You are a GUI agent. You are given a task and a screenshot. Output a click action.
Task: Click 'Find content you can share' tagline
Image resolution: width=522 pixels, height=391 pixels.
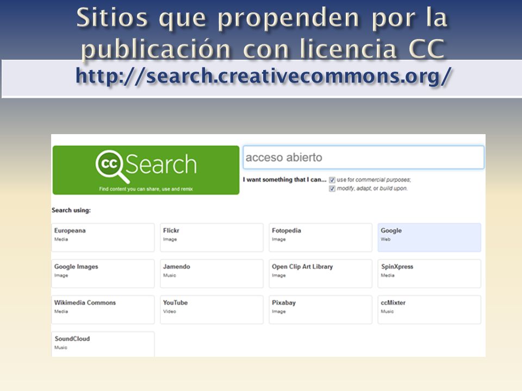coord(146,189)
